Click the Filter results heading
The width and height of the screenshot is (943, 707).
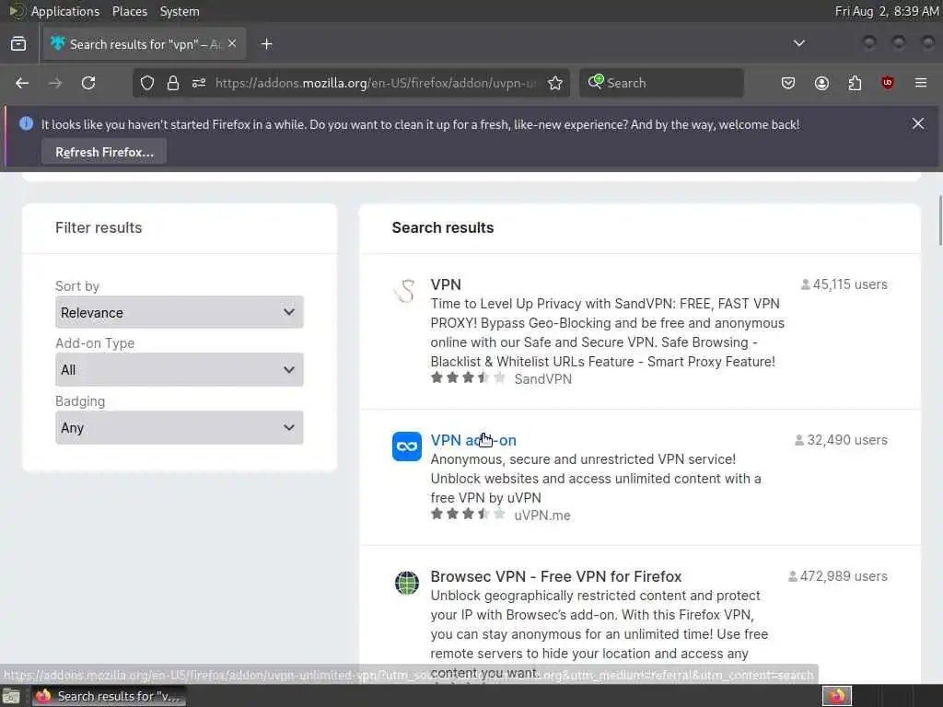point(99,227)
